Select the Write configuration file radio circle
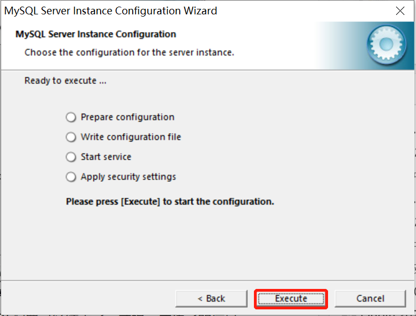 (x=71, y=137)
